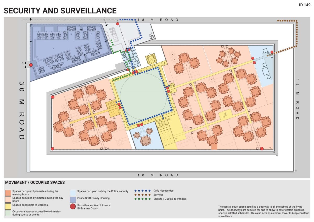This screenshot has width=314, height=222.
Task: Click the "18 M ROAD" label above the plan
Action: (x=158, y=20)
